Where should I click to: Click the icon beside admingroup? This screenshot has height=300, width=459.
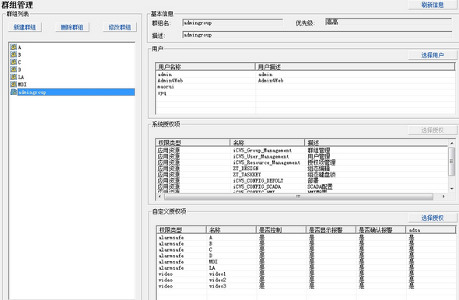click(x=13, y=92)
